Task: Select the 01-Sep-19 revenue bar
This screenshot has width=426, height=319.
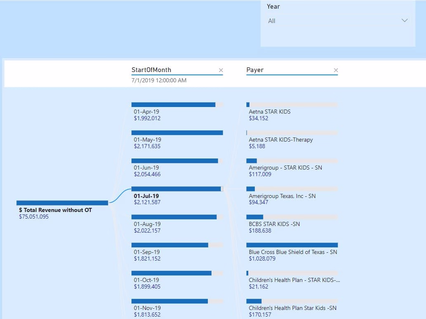Action: [177, 245]
